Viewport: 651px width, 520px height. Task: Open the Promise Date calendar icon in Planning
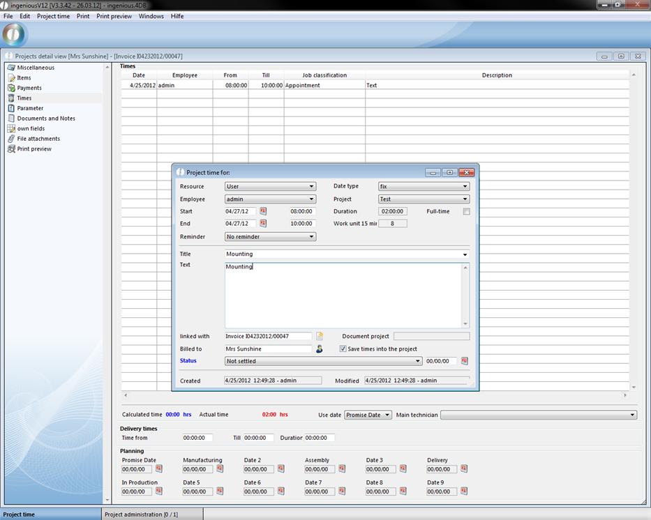click(x=159, y=469)
